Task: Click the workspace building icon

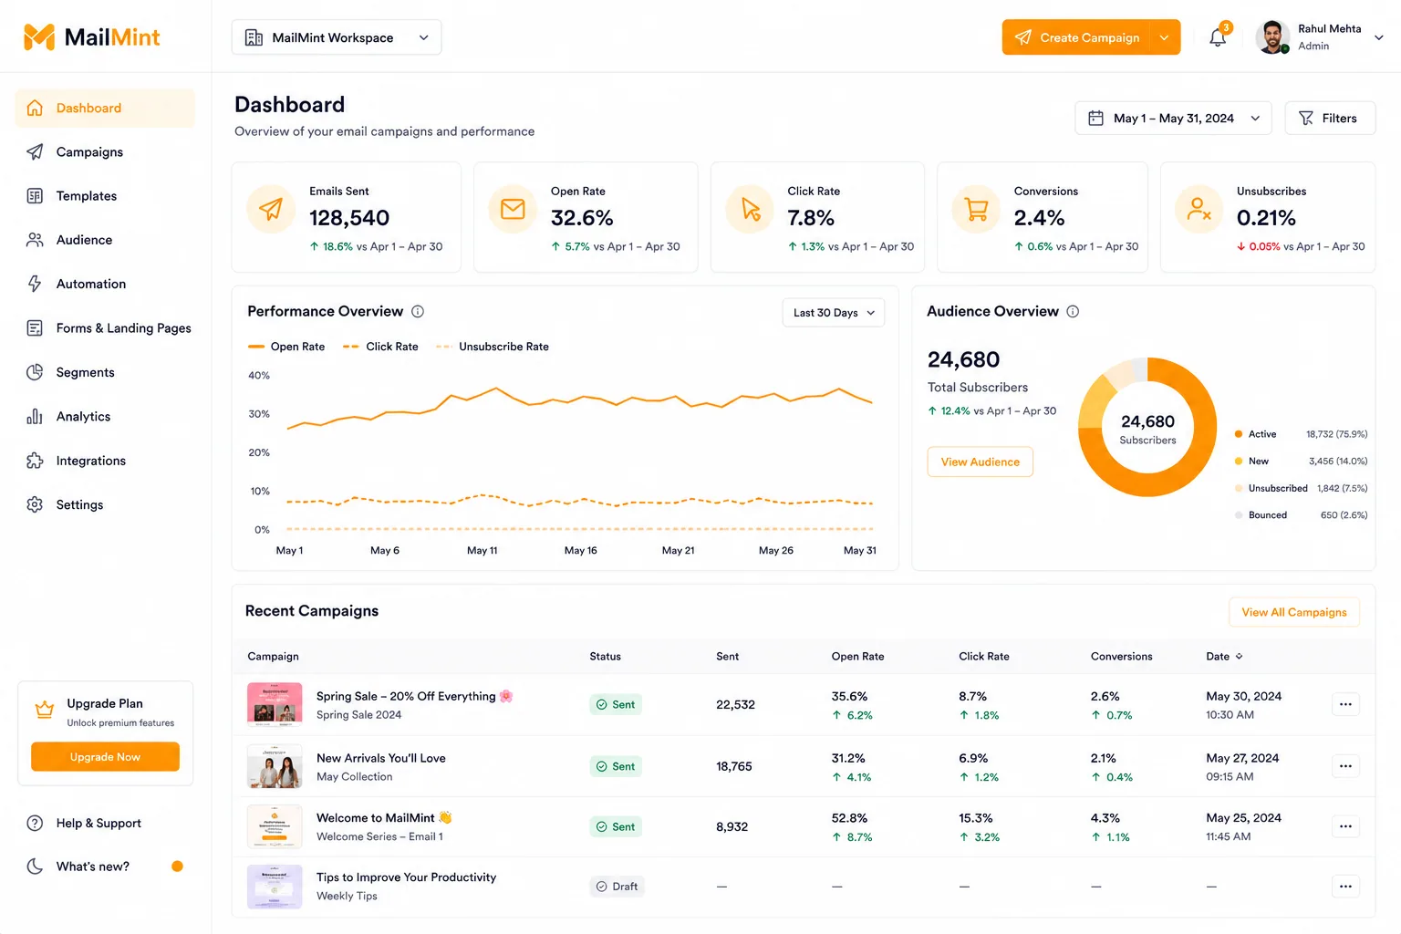Action: pyautogui.click(x=254, y=37)
